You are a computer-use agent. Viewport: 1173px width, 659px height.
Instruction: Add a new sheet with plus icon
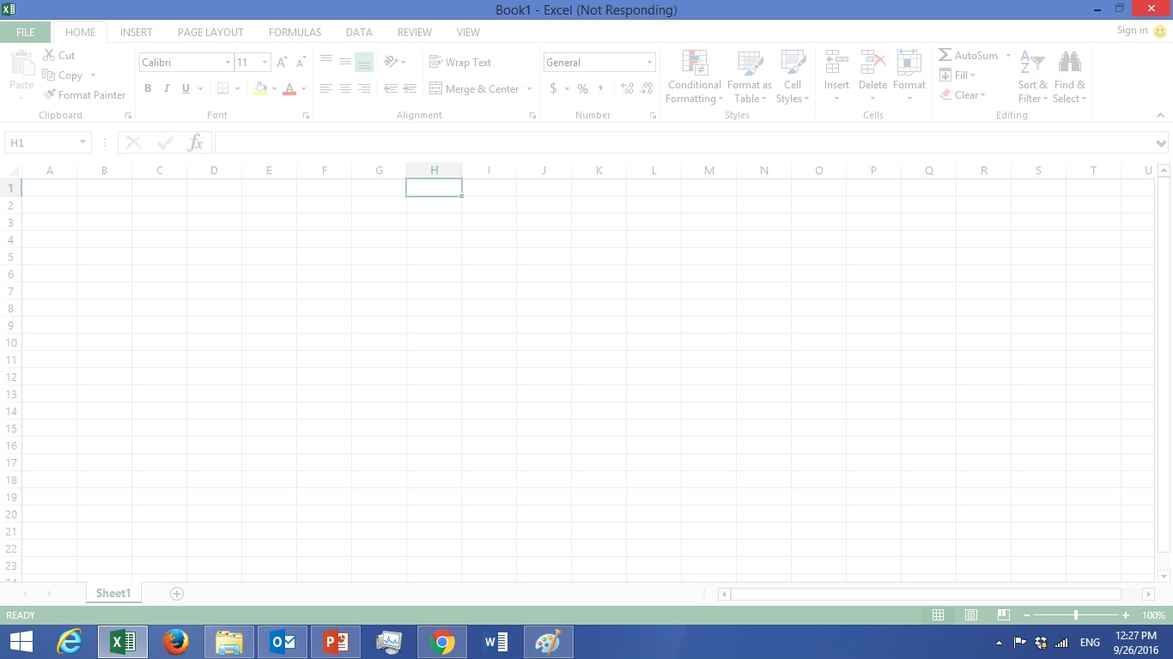pyautogui.click(x=177, y=593)
